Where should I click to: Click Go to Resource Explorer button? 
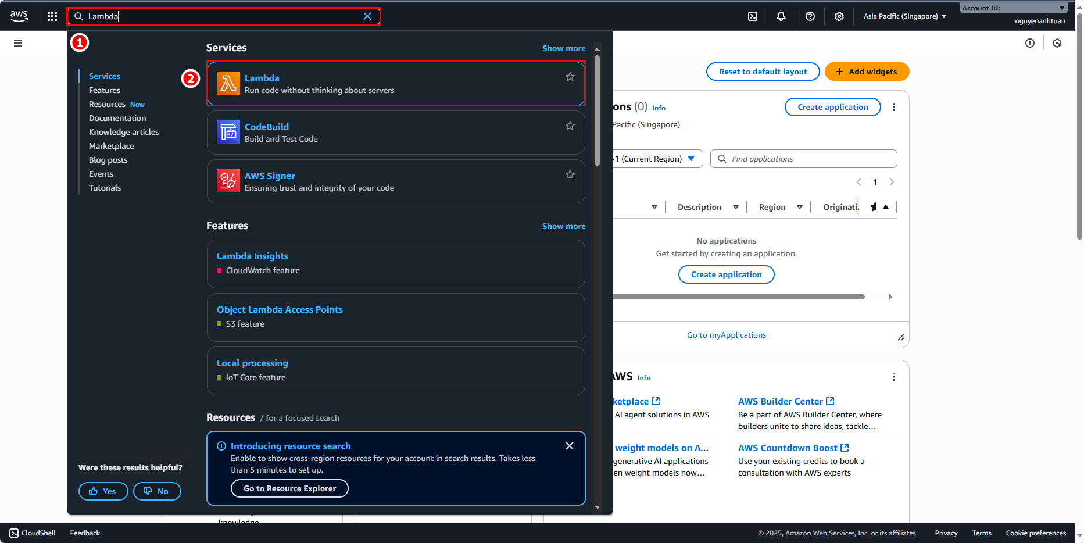pyautogui.click(x=289, y=488)
